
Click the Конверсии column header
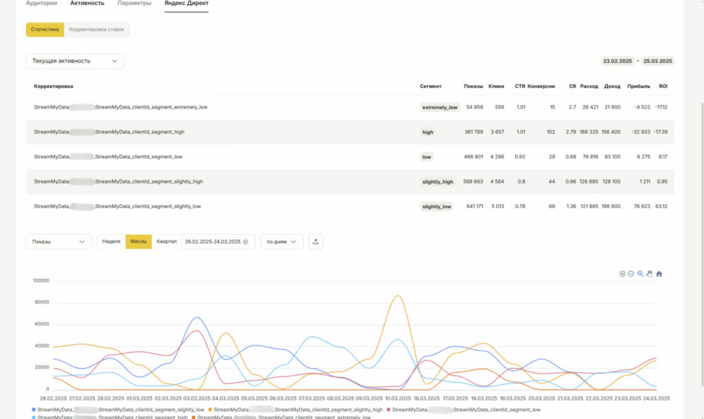[541, 86]
